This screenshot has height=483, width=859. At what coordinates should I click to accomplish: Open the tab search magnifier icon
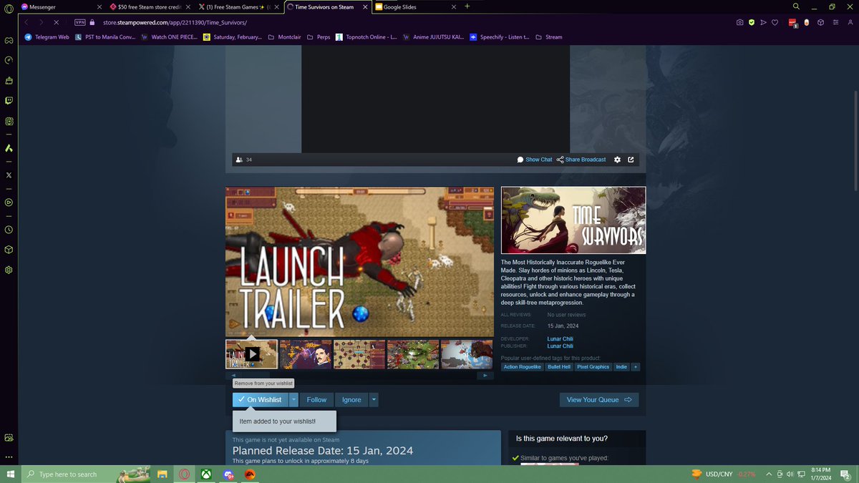796,6
